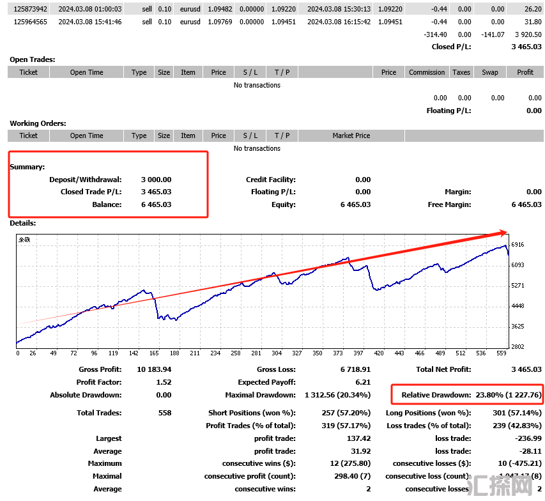Screen dimensions: 545x501
Task: Click largest profit trade value 137.42
Action: (x=358, y=439)
